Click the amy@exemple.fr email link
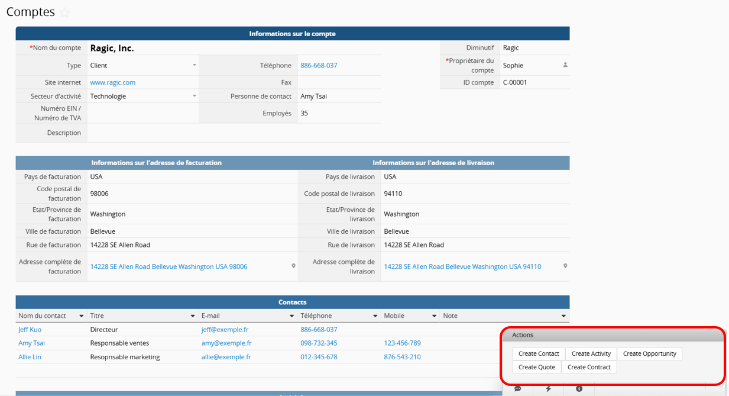Screen dimensions: 729x396 [226, 343]
